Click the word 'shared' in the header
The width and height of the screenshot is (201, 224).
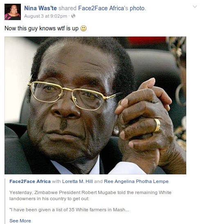[68, 8]
